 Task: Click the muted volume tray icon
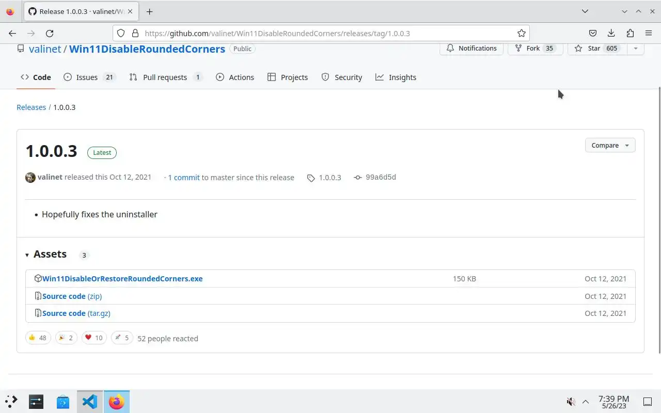pyautogui.click(x=571, y=401)
